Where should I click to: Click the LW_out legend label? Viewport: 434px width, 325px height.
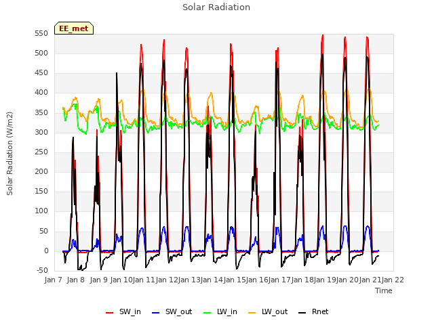[x=275, y=311]
